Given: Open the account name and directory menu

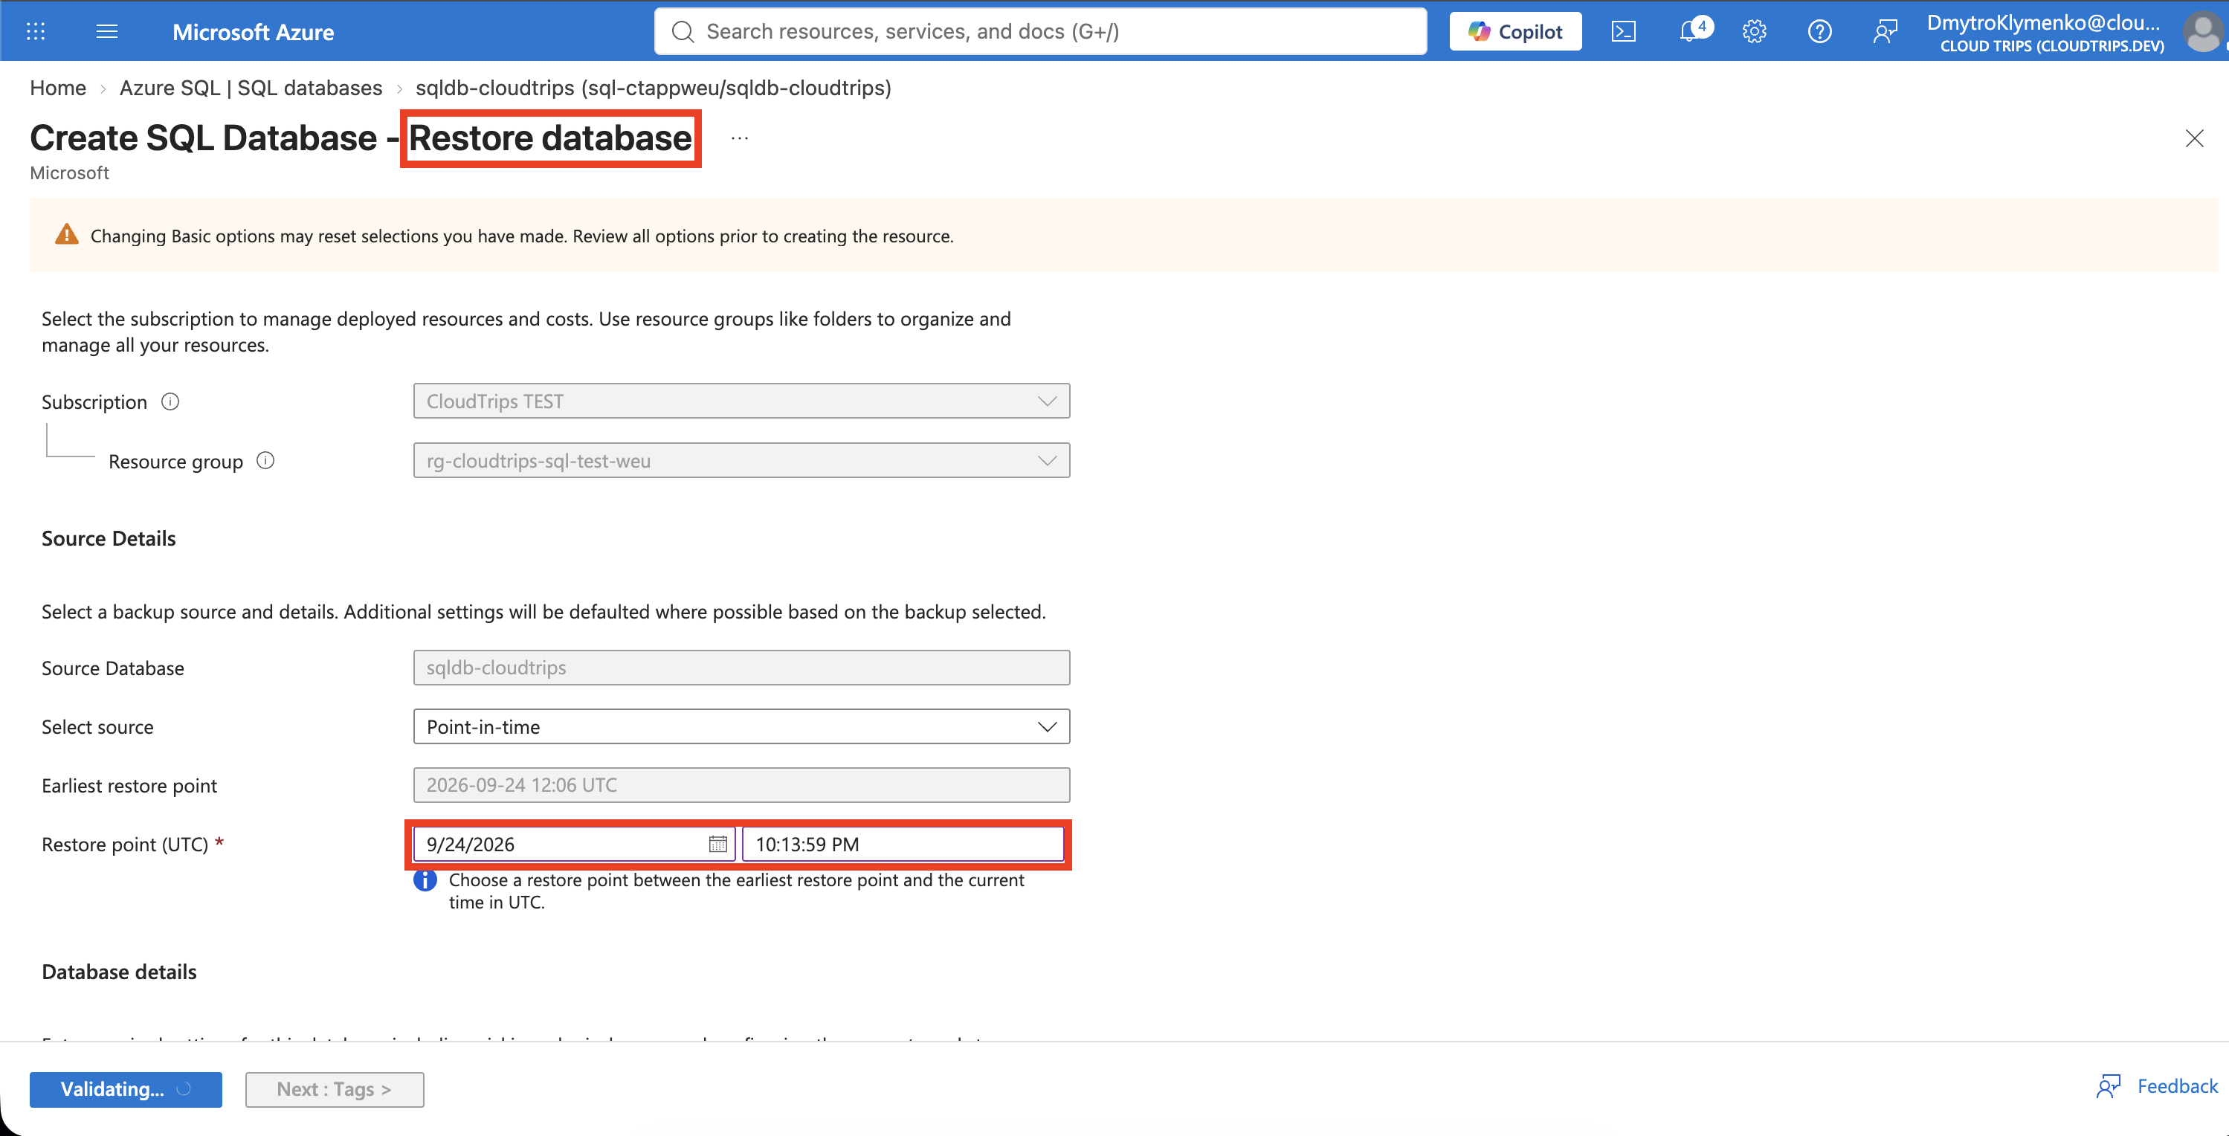Looking at the screenshot, I should coord(2045,32).
